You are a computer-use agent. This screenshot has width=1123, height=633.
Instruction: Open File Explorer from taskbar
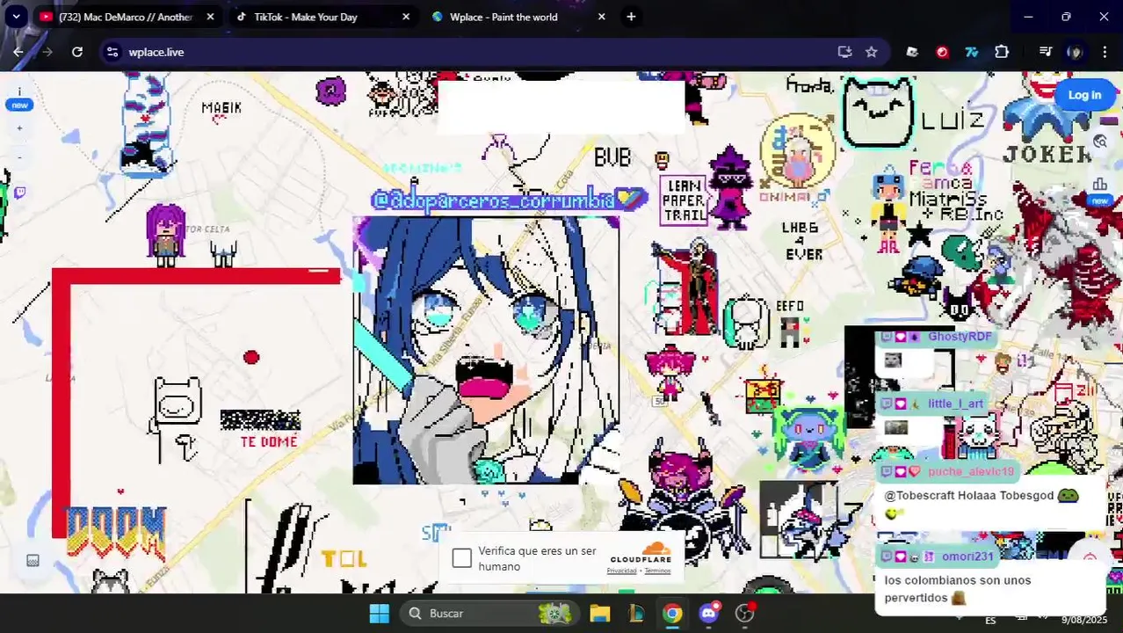point(600,614)
